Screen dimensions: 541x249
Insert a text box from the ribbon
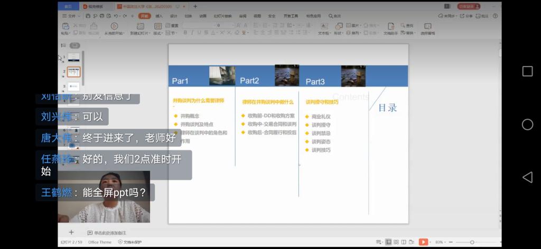tap(323, 26)
